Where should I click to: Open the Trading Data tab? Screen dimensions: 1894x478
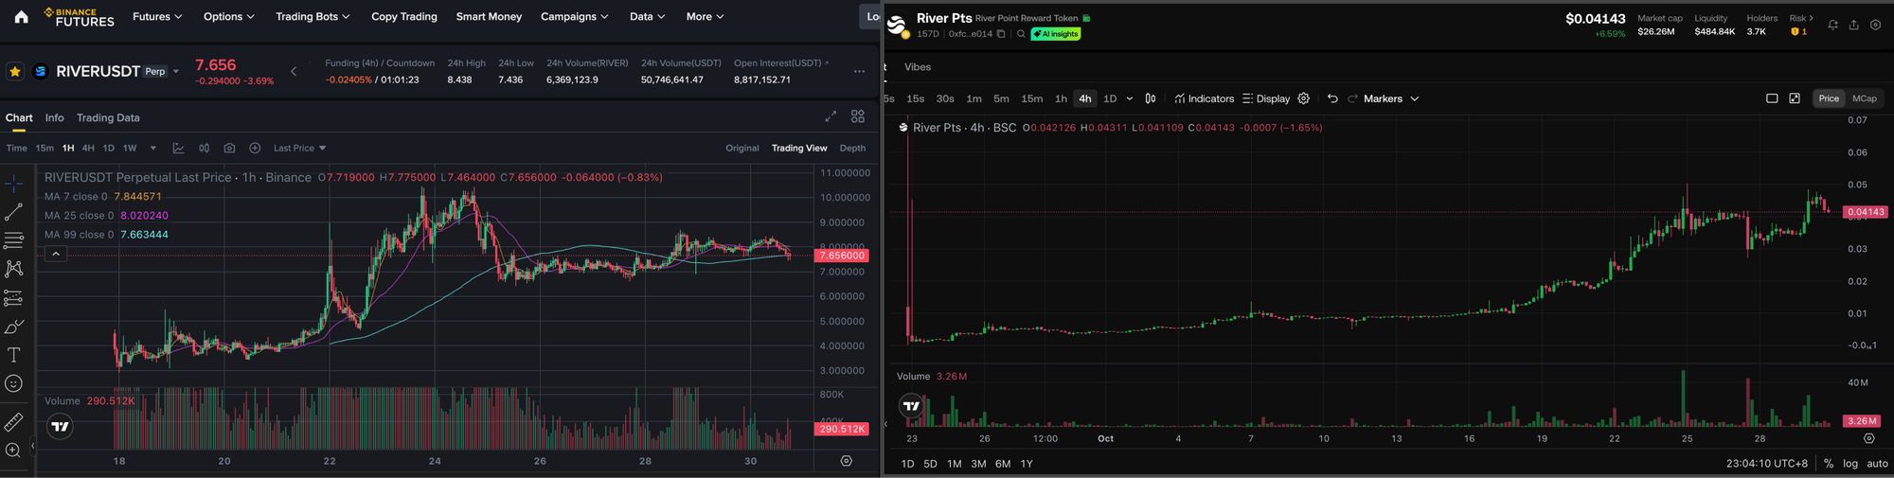tap(108, 117)
